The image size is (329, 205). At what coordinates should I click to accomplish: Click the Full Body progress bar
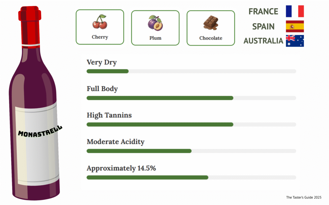[x=191, y=98]
